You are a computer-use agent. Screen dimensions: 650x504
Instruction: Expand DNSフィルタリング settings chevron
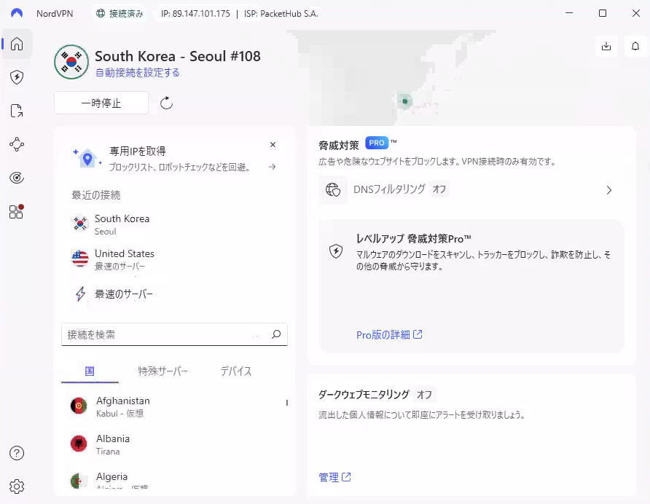pyautogui.click(x=609, y=190)
